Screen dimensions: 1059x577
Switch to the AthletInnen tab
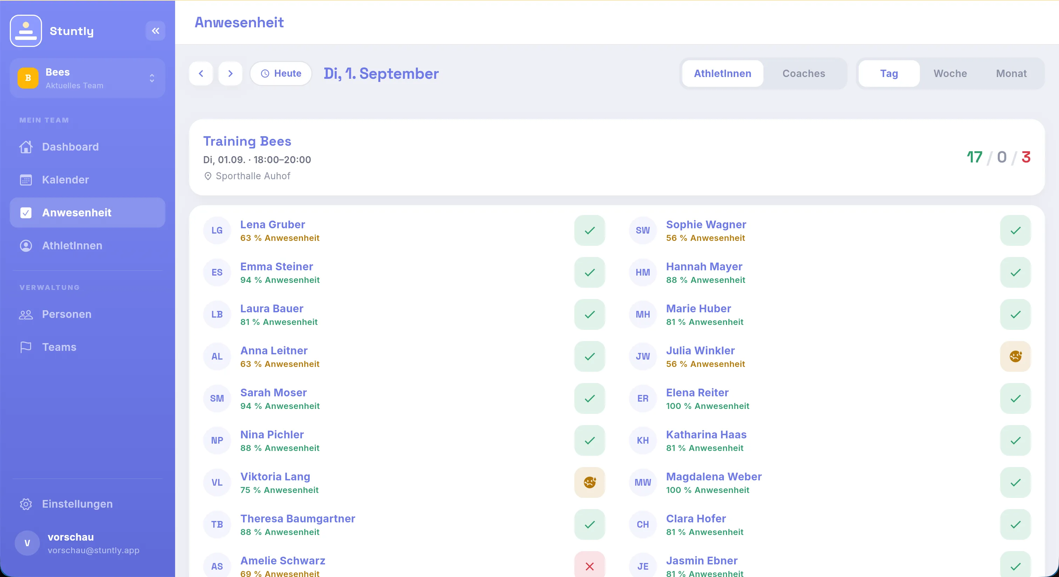click(722, 74)
